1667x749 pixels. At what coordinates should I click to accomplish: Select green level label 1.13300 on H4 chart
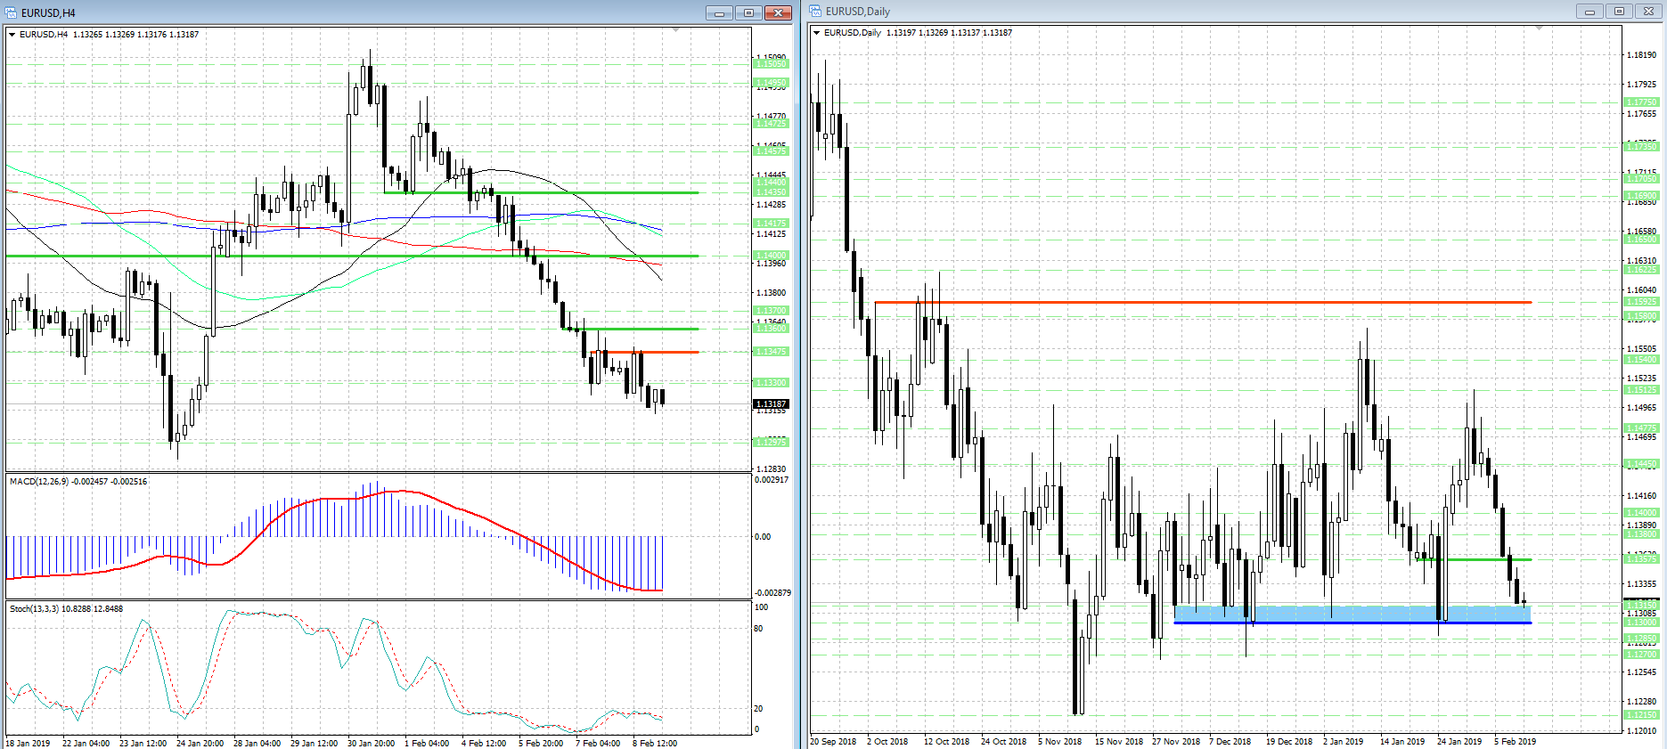coord(772,383)
